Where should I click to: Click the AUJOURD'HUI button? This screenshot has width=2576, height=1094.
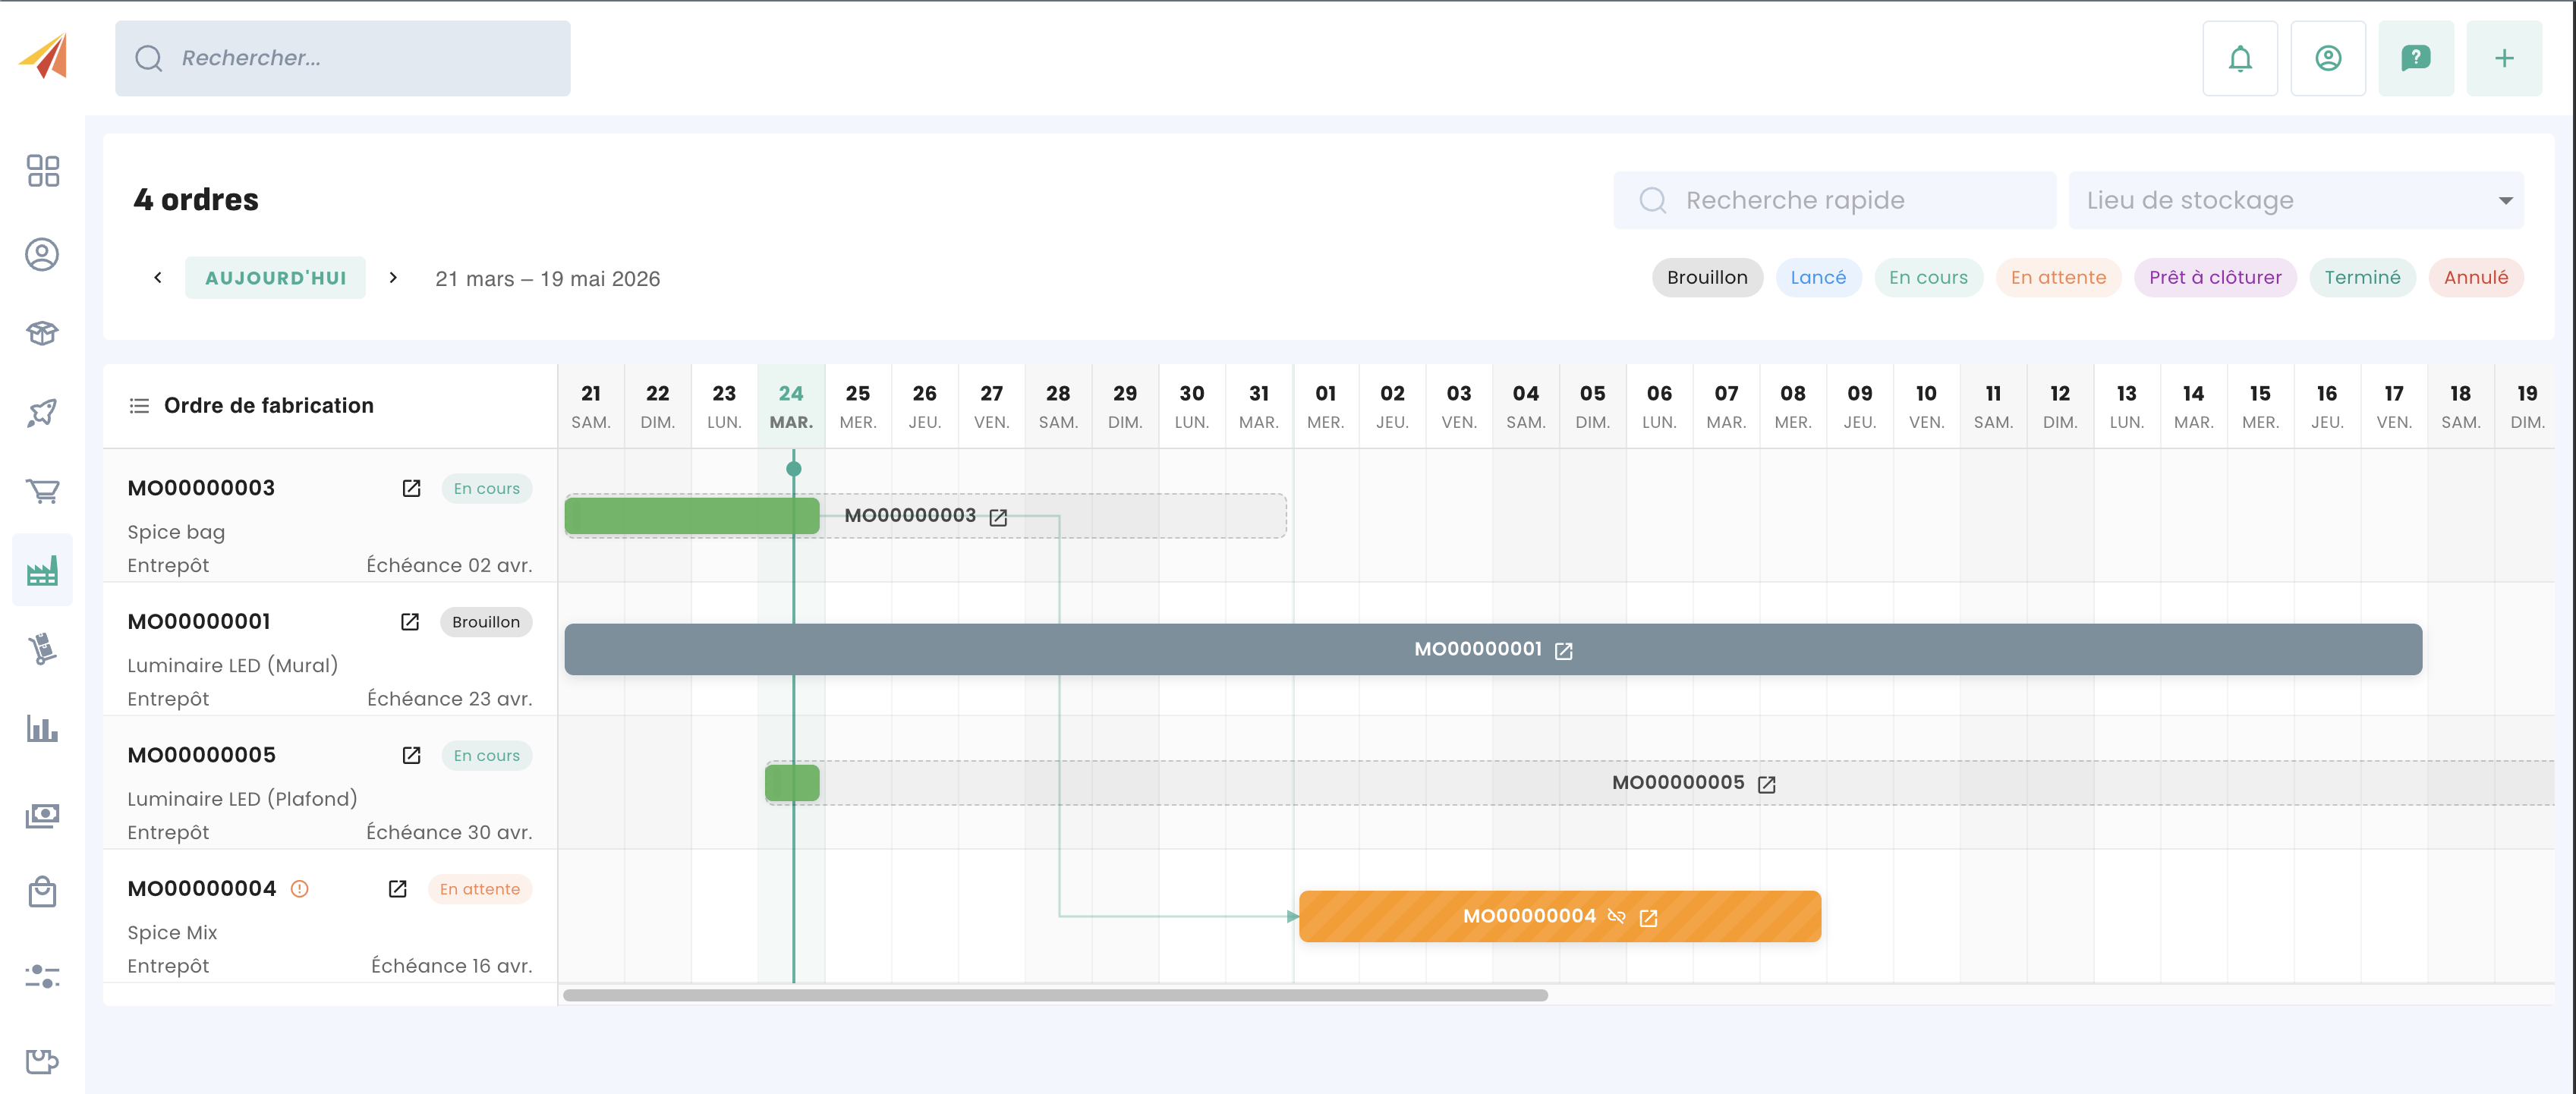coord(275,278)
